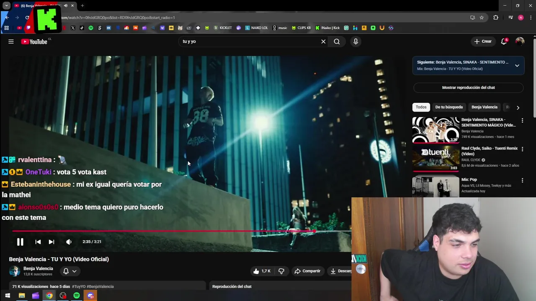Open the YouTube guide hamburger menu
Screen dimensions: 536x301
11,41
